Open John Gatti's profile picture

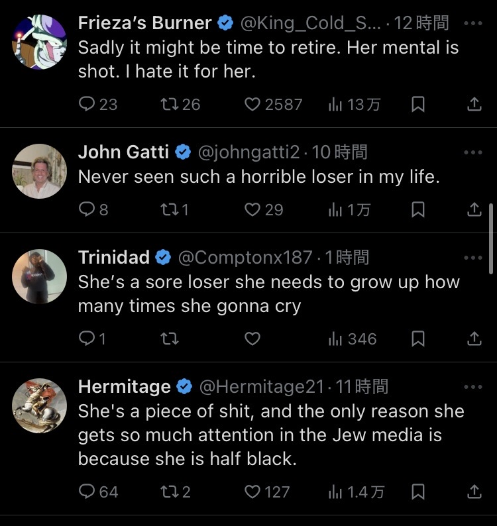pos(39,171)
